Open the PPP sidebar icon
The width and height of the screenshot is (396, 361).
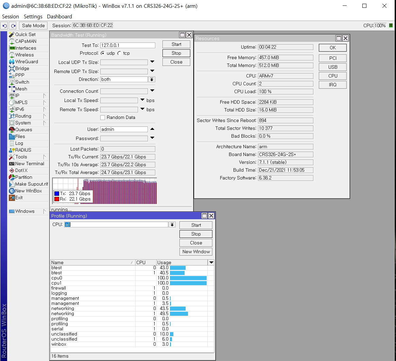pyautogui.click(x=12, y=75)
